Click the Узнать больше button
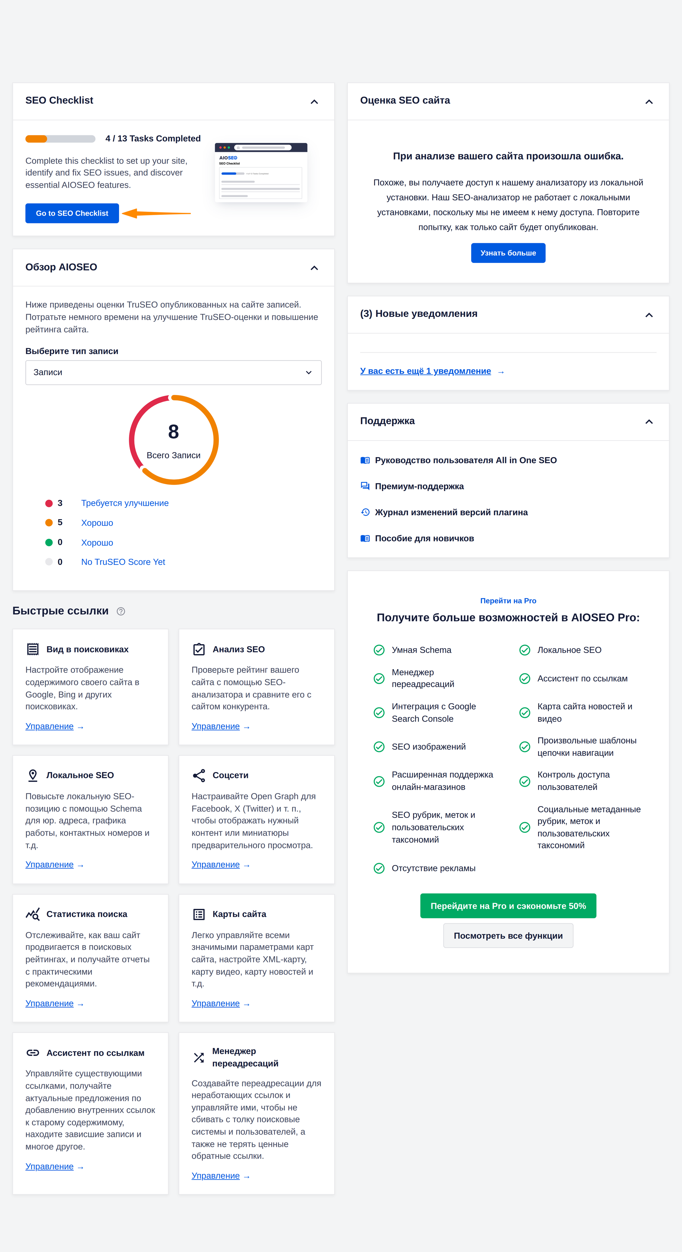The image size is (682, 1252). [x=508, y=253]
